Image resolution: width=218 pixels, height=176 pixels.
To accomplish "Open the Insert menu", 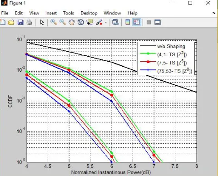I will [x=51, y=13].
